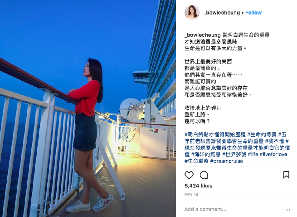View the 5,424 likes list

198,186
